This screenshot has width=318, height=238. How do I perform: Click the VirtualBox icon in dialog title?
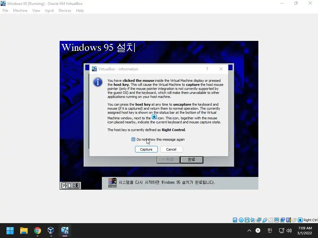[x=94, y=69]
